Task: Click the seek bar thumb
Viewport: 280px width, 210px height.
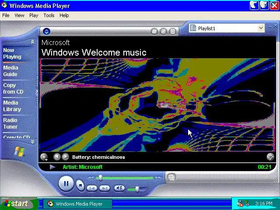Action: 100,178
